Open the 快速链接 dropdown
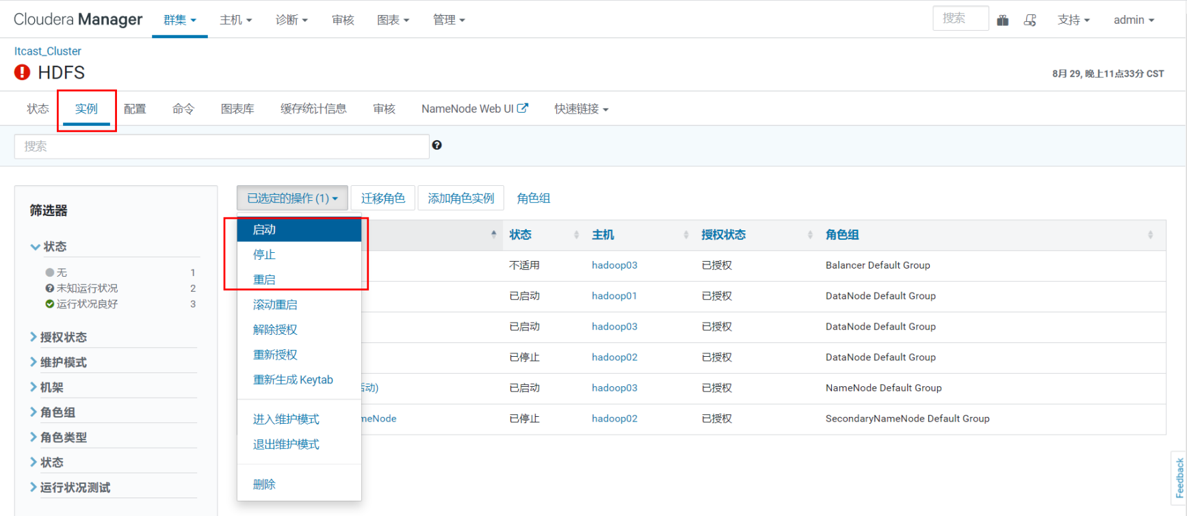 click(582, 109)
